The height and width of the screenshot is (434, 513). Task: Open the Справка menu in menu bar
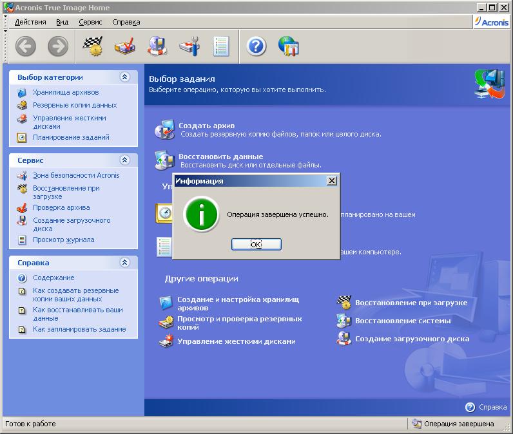[126, 22]
